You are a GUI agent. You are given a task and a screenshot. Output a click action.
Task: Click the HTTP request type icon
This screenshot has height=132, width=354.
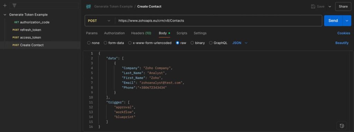(x=88, y=7)
